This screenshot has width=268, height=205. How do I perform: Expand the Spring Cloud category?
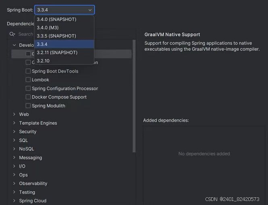pyautogui.click(x=15, y=201)
